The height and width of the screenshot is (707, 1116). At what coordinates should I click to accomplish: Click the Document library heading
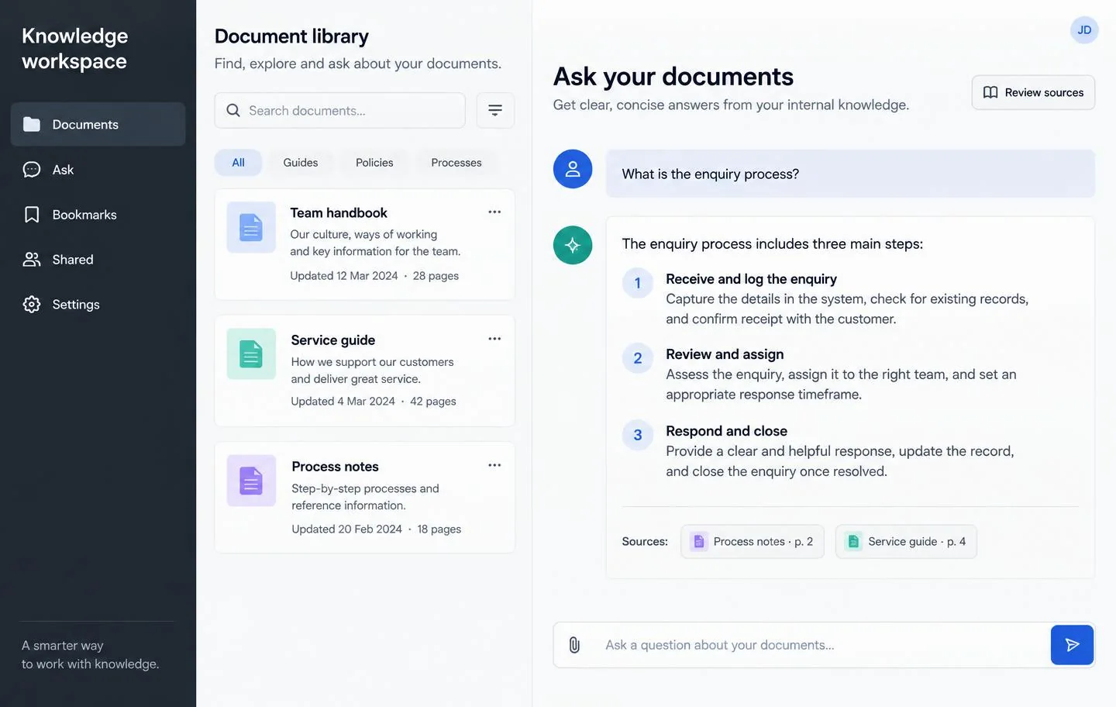pos(291,36)
